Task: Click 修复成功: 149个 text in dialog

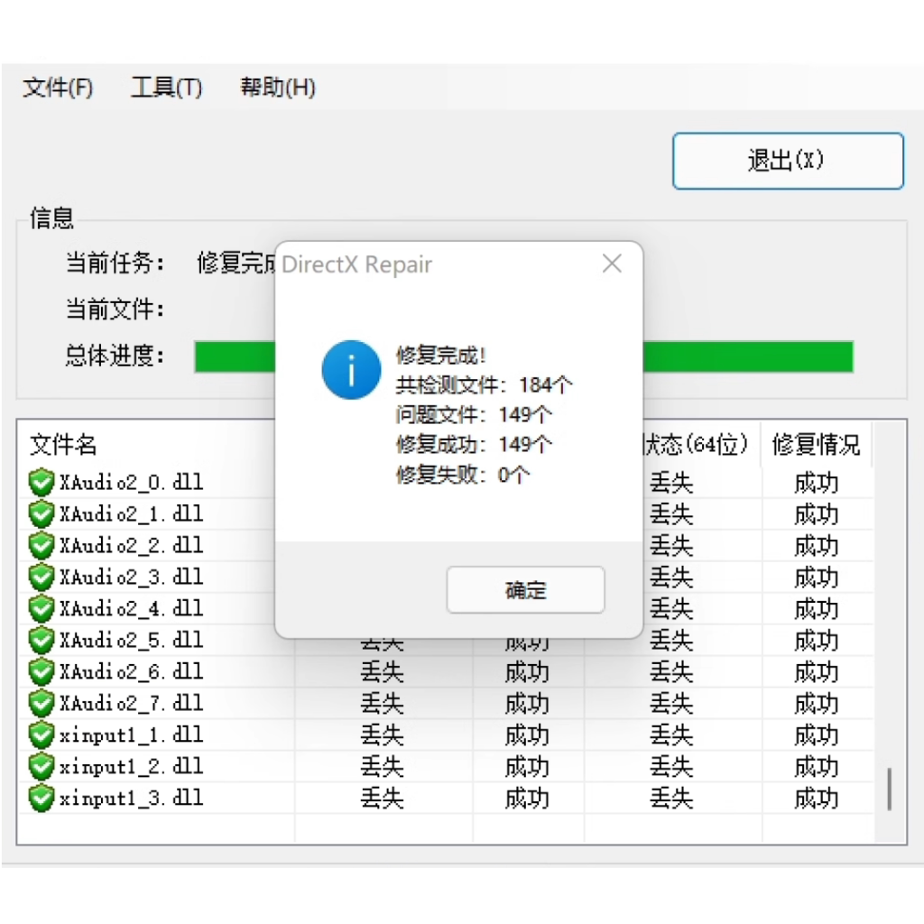Action: (474, 444)
